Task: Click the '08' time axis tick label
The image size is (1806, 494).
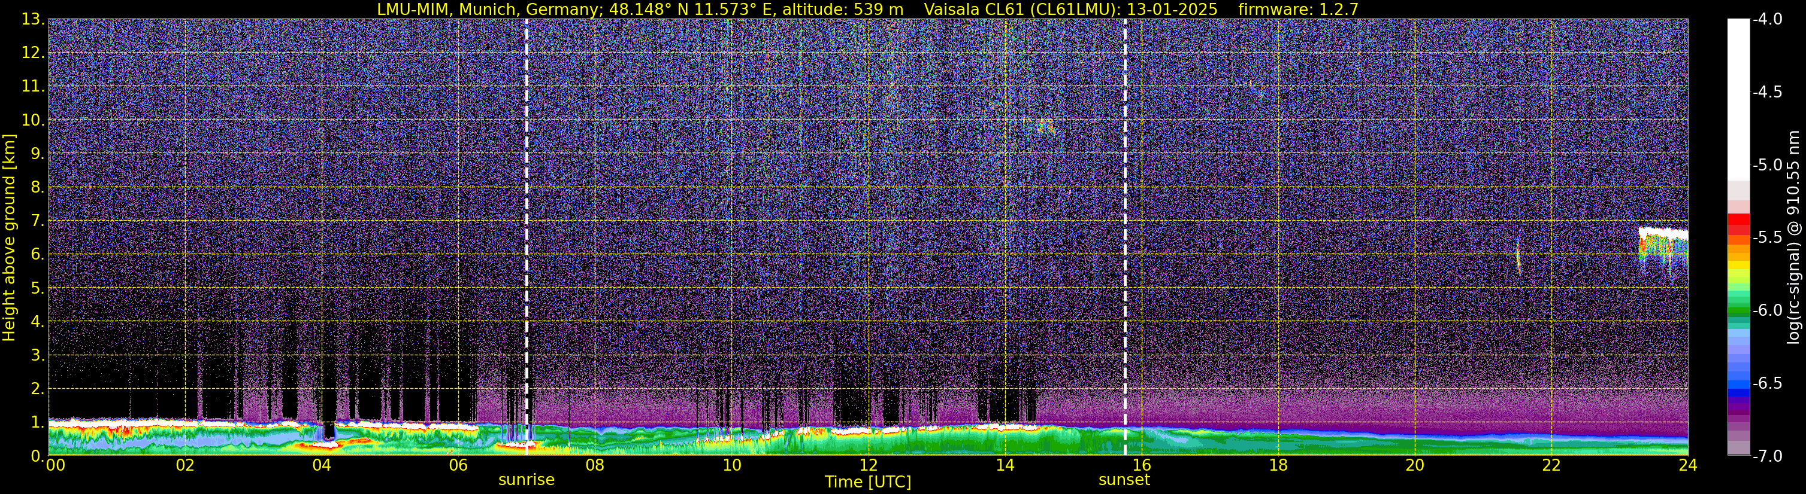Action: pyautogui.click(x=595, y=465)
